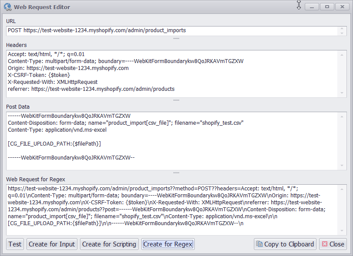Click splitter grip between URL and Headers
This screenshot has height=256, width=353.
[x=176, y=38]
